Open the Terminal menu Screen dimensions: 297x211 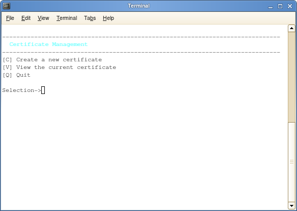67,18
